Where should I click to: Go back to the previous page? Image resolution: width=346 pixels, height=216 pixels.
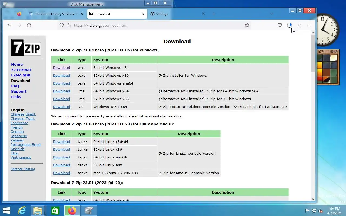[x=9, y=25]
